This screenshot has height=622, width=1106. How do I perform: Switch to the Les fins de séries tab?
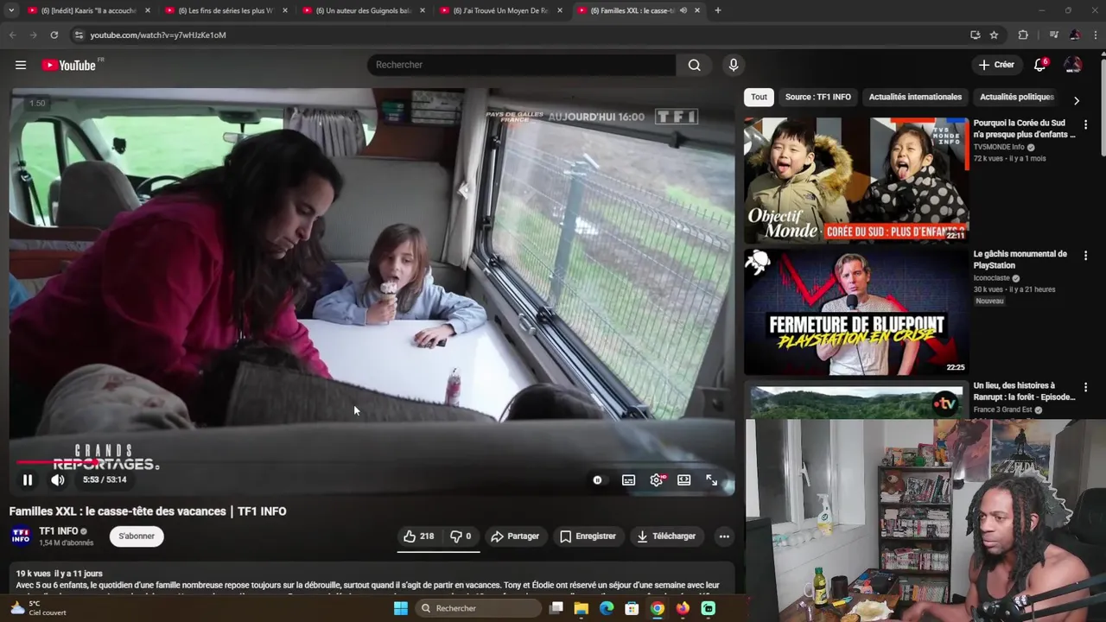pyautogui.click(x=225, y=10)
